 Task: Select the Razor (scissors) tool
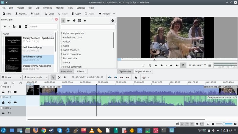click(x=59, y=77)
